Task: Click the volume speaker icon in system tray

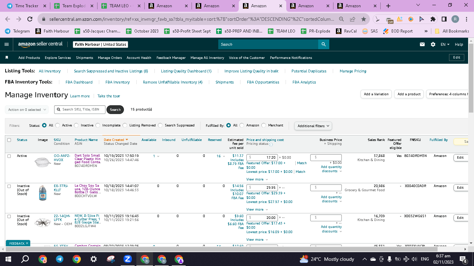Action: (414, 259)
